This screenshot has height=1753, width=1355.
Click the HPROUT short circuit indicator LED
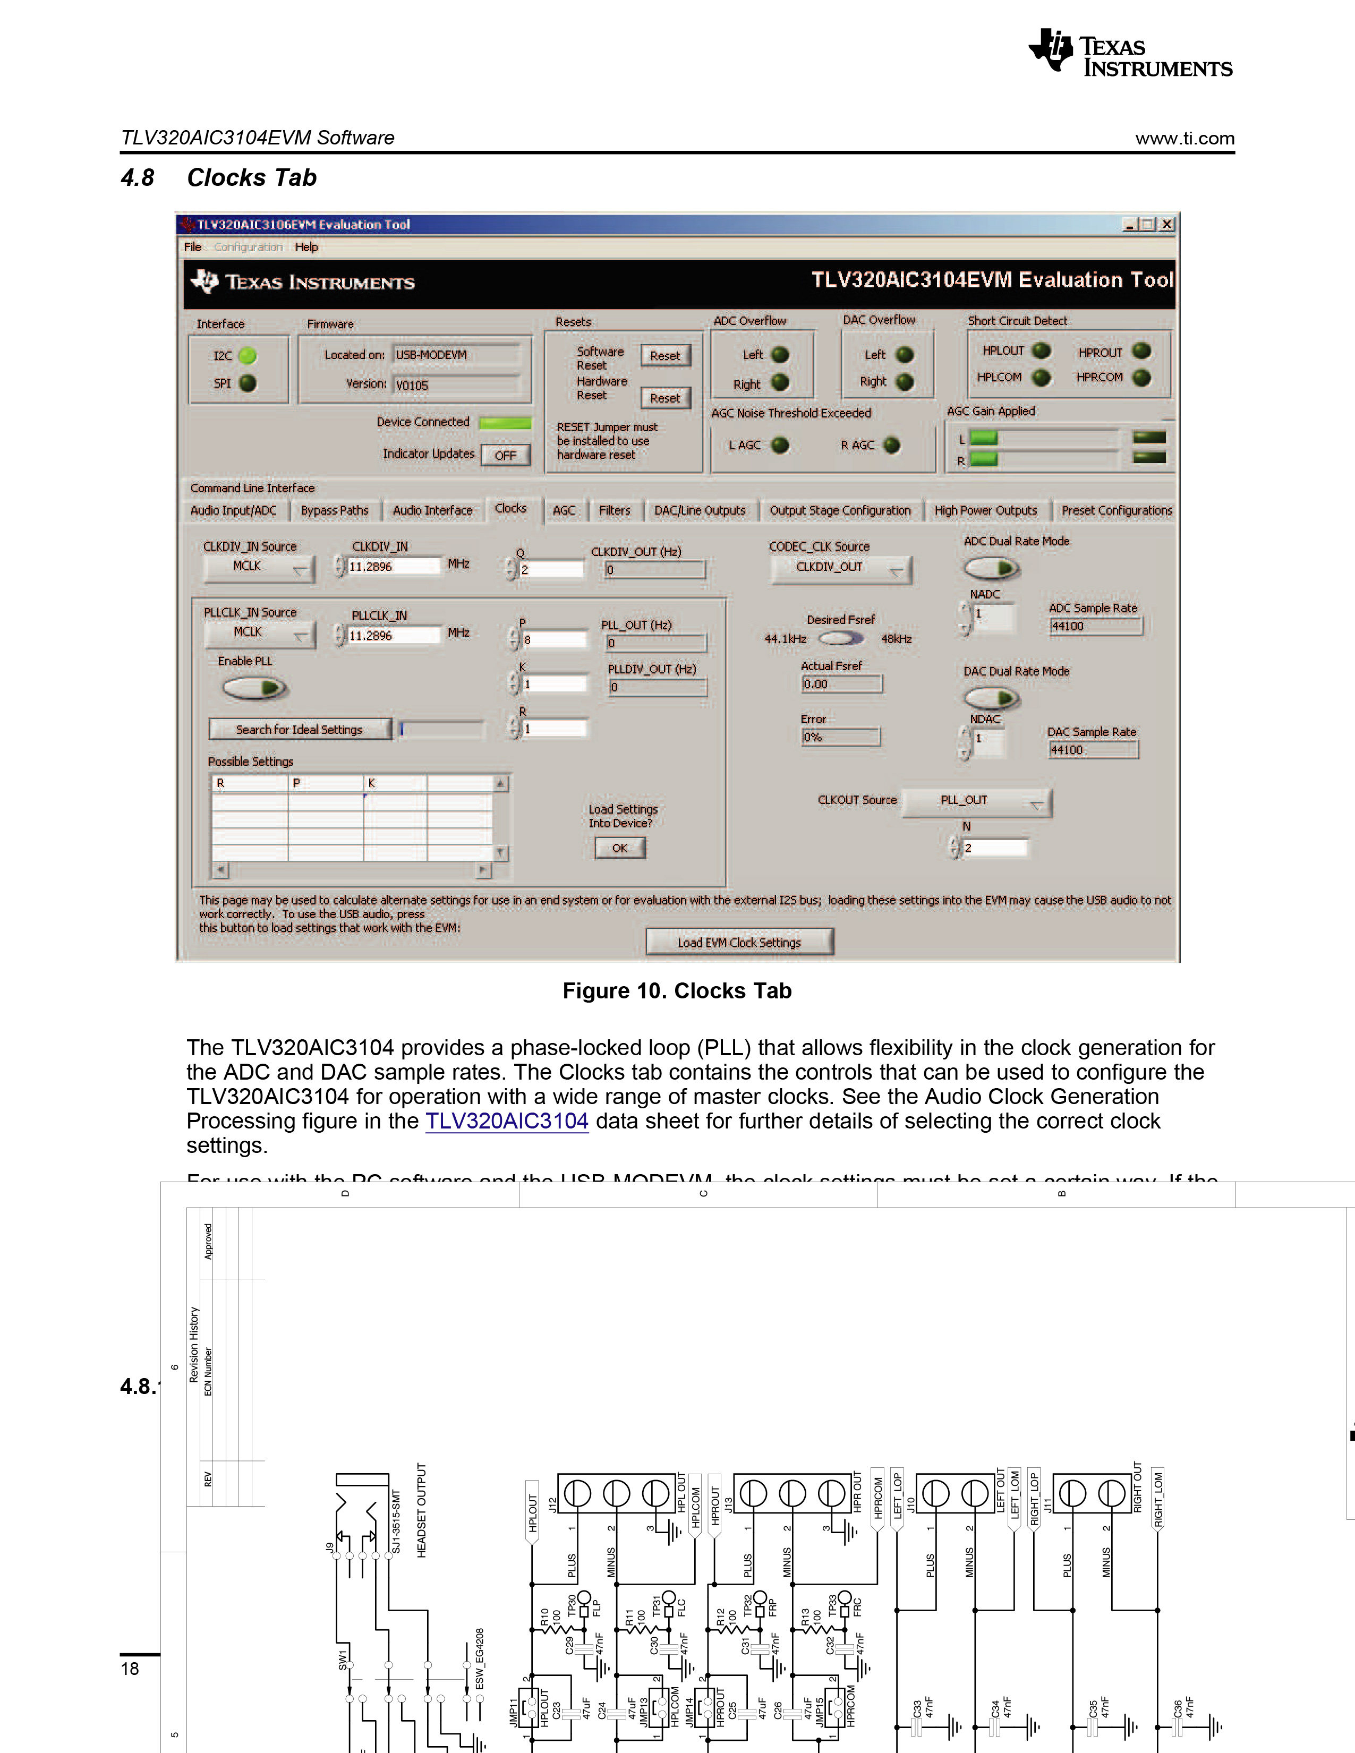[x=1141, y=351]
